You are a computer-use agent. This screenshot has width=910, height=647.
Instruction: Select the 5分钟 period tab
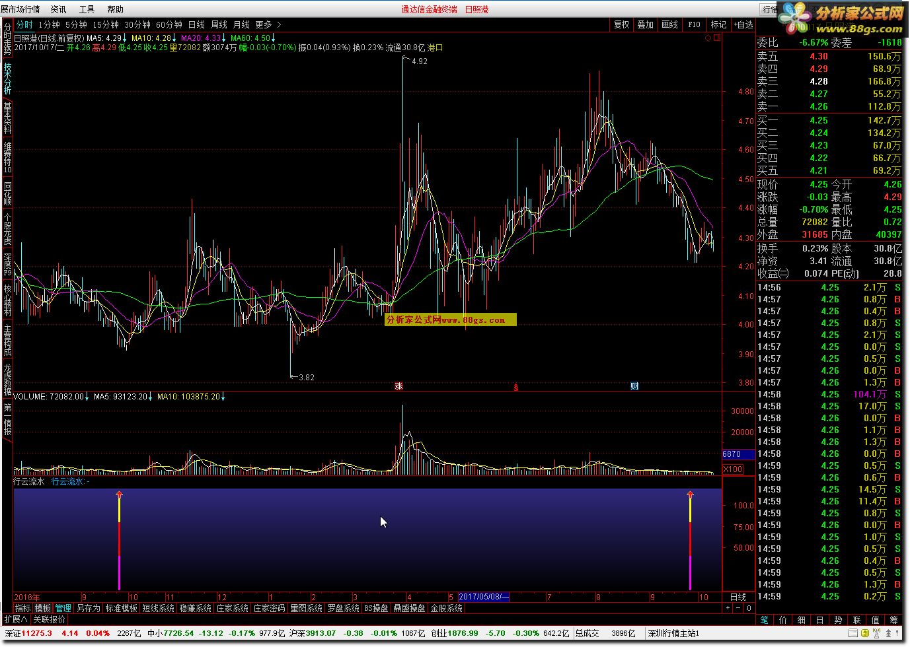pyautogui.click(x=76, y=24)
